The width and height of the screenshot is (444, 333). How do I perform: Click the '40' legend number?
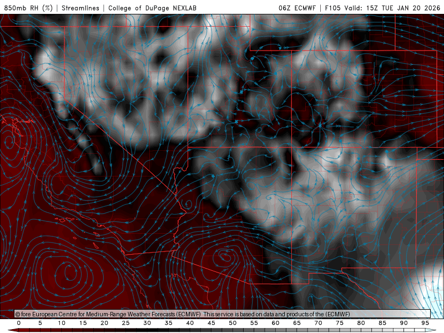click(x=190, y=323)
